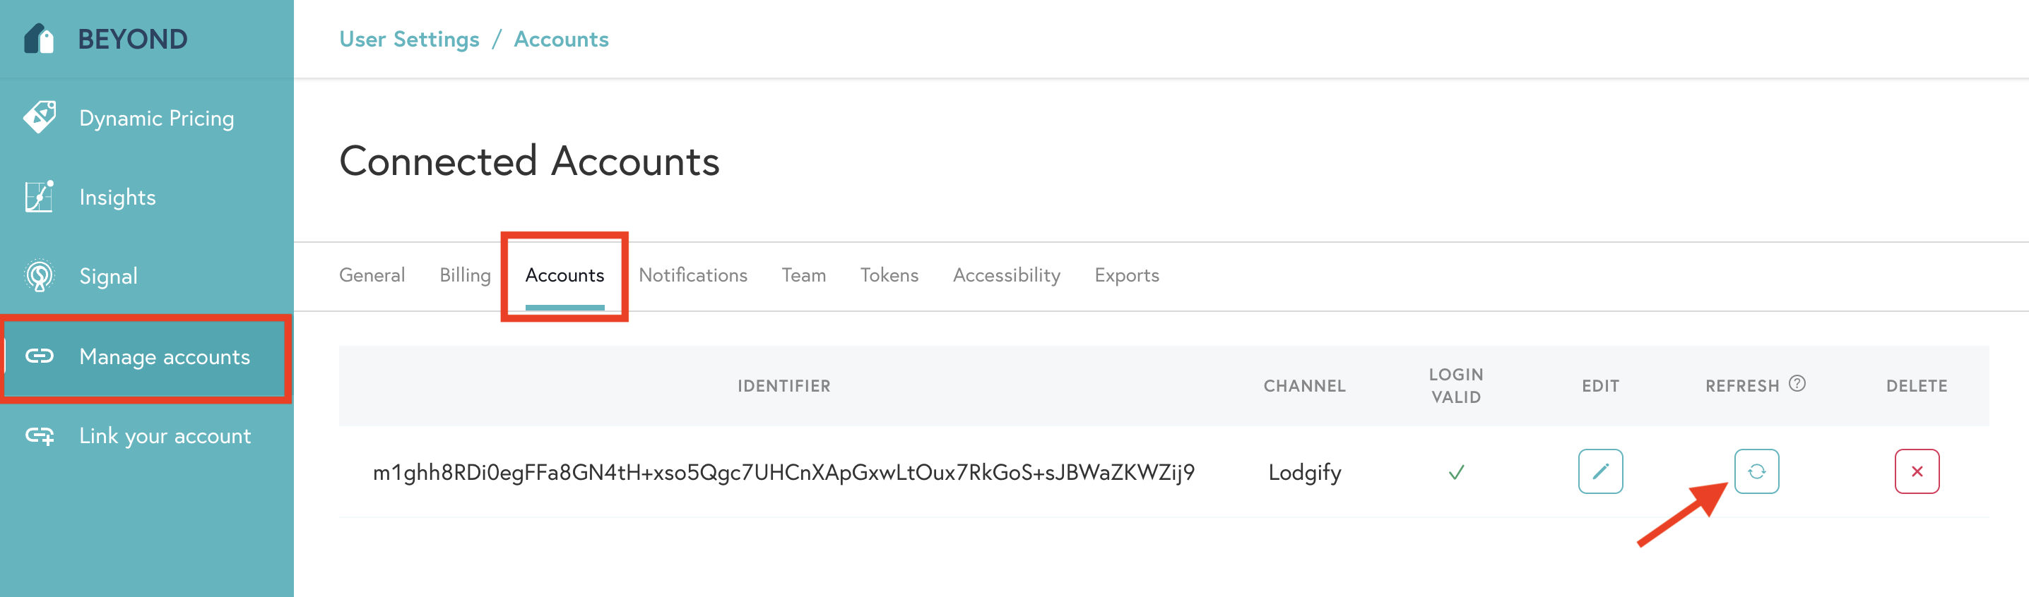Delete the Lodgify account

coord(1917,471)
